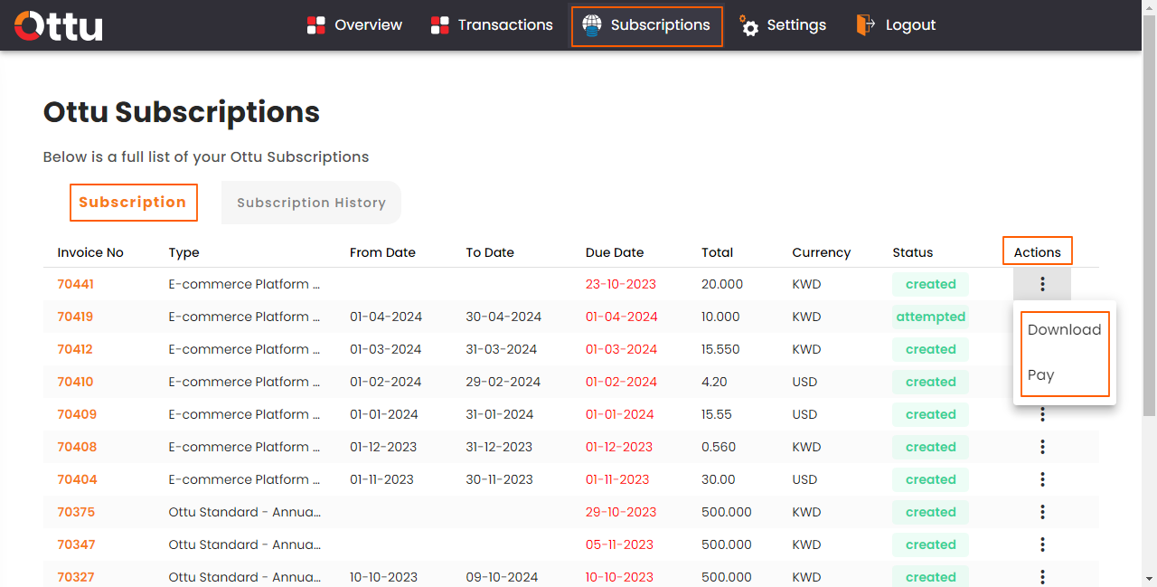Image resolution: width=1157 pixels, height=587 pixels.
Task: Switch to Subscription History tab
Action: click(311, 203)
